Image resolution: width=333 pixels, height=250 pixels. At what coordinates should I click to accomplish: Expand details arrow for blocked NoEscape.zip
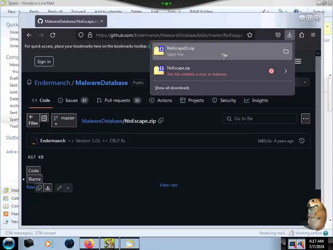point(286,71)
